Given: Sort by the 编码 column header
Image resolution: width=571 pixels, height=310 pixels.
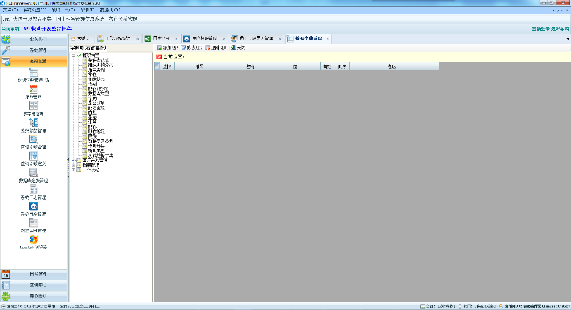Looking at the screenshot, I should point(203,66).
